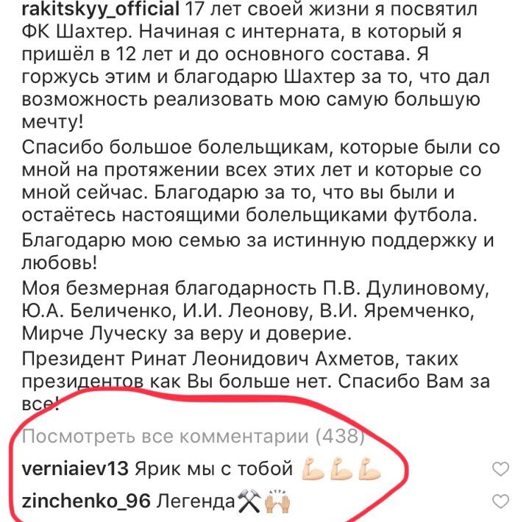Click the last flexed biceps emoji
Viewport: 529px width, 522px height.
tap(370, 469)
